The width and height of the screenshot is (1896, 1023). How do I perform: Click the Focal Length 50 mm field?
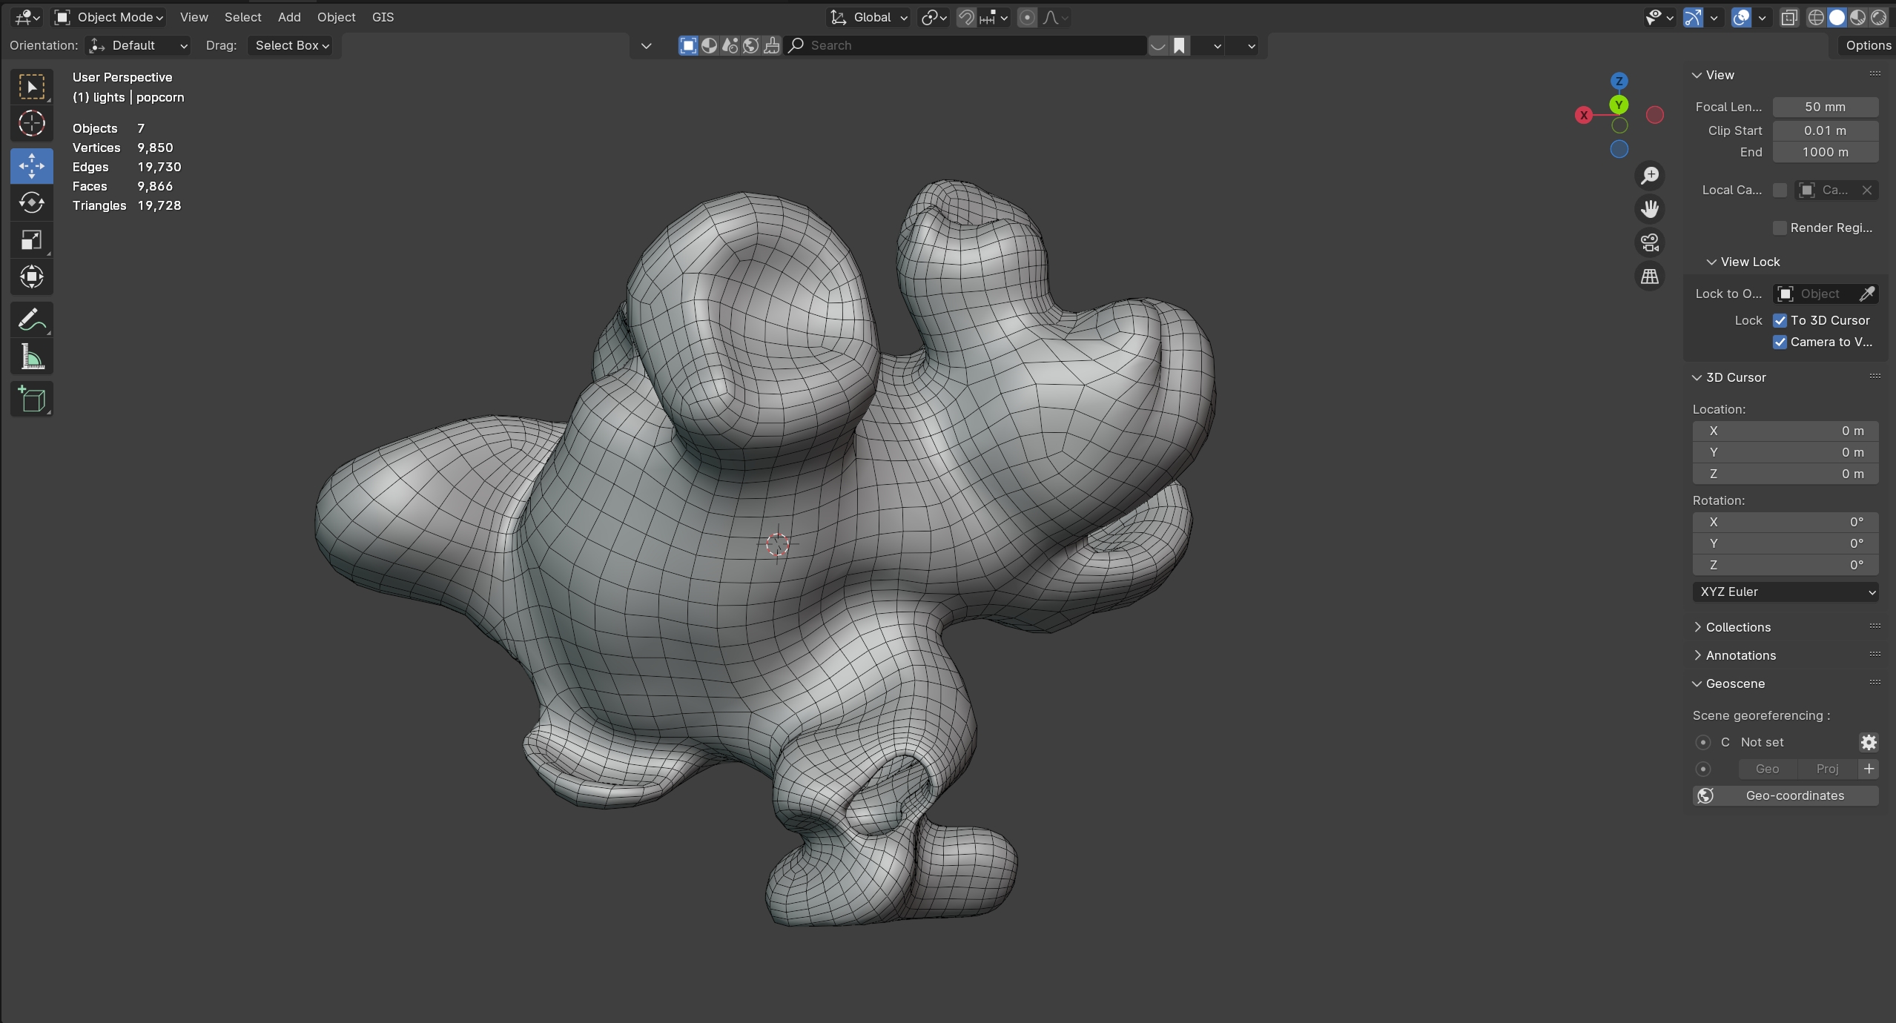(1824, 107)
